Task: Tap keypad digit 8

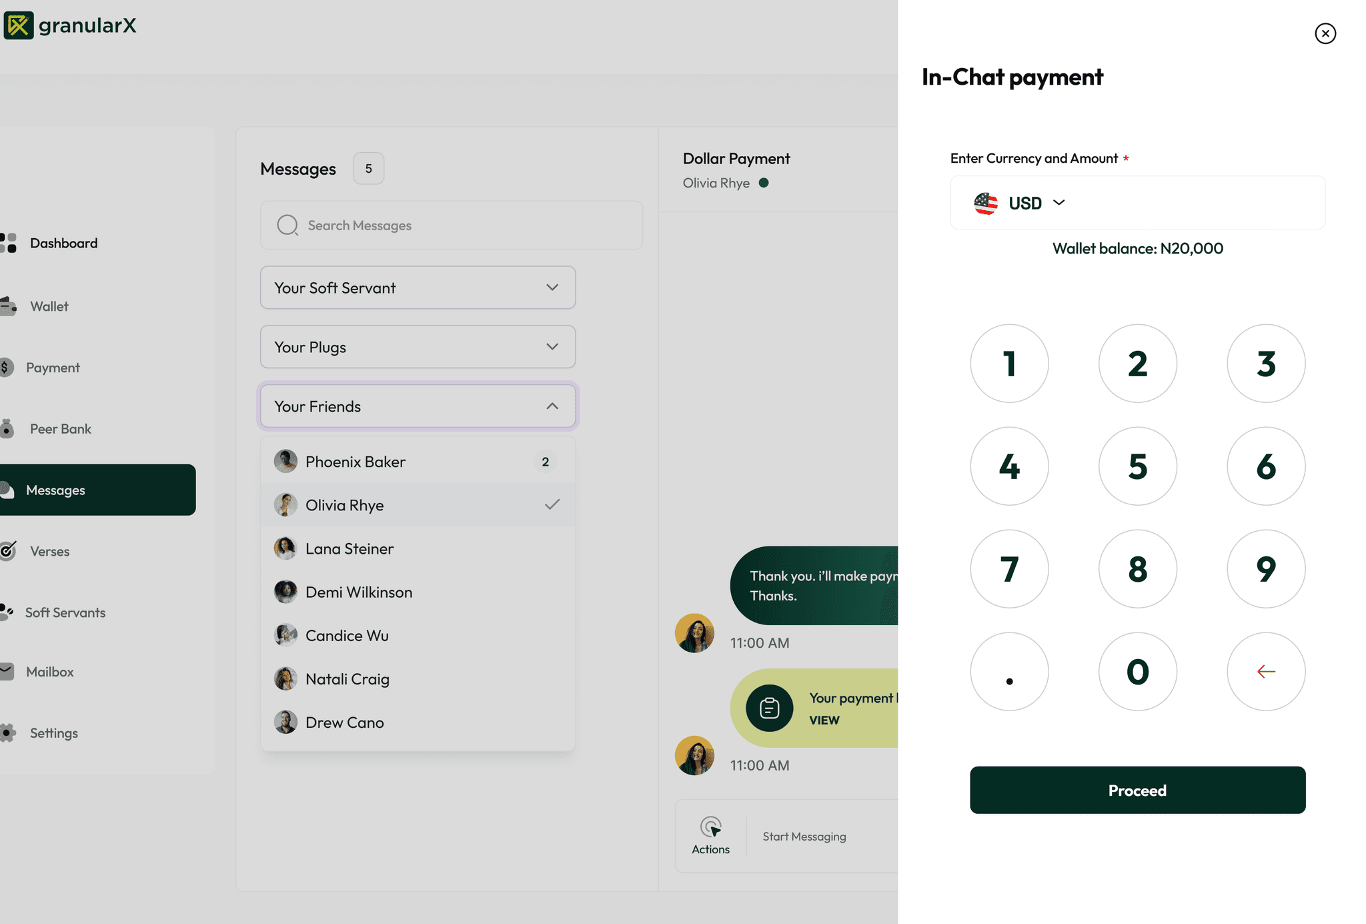Action: 1137,569
